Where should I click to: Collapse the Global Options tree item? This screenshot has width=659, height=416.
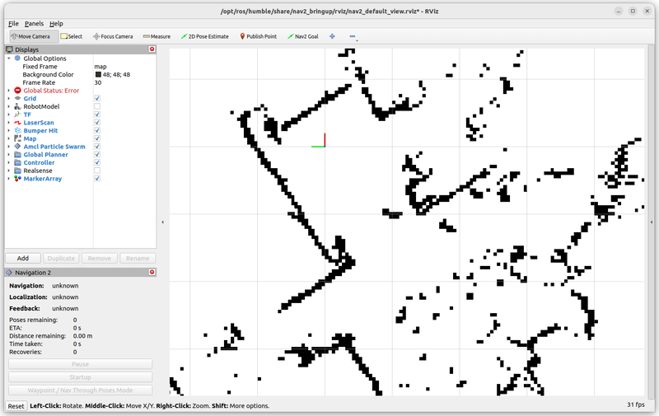pyautogui.click(x=8, y=58)
